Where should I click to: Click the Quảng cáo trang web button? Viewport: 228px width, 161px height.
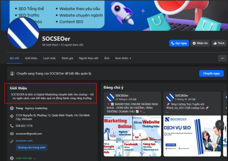pos(32,147)
